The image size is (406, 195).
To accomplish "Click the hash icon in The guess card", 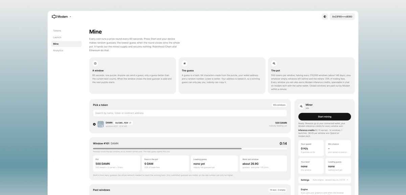I will click(x=184, y=63).
